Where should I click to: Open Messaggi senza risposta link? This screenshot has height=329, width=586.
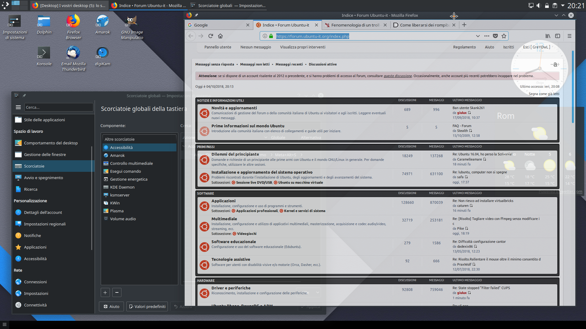coord(215,64)
